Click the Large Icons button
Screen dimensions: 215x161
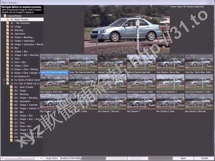pos(52,158)
